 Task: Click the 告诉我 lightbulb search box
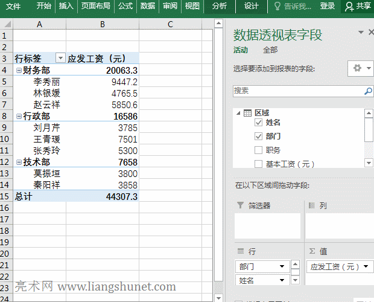(x=293, y=6)
